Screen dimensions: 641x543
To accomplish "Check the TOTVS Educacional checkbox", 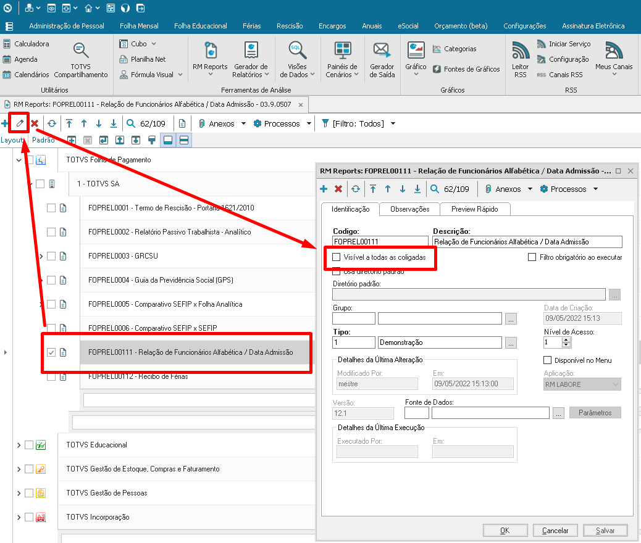I will click(x=29, y=444).
